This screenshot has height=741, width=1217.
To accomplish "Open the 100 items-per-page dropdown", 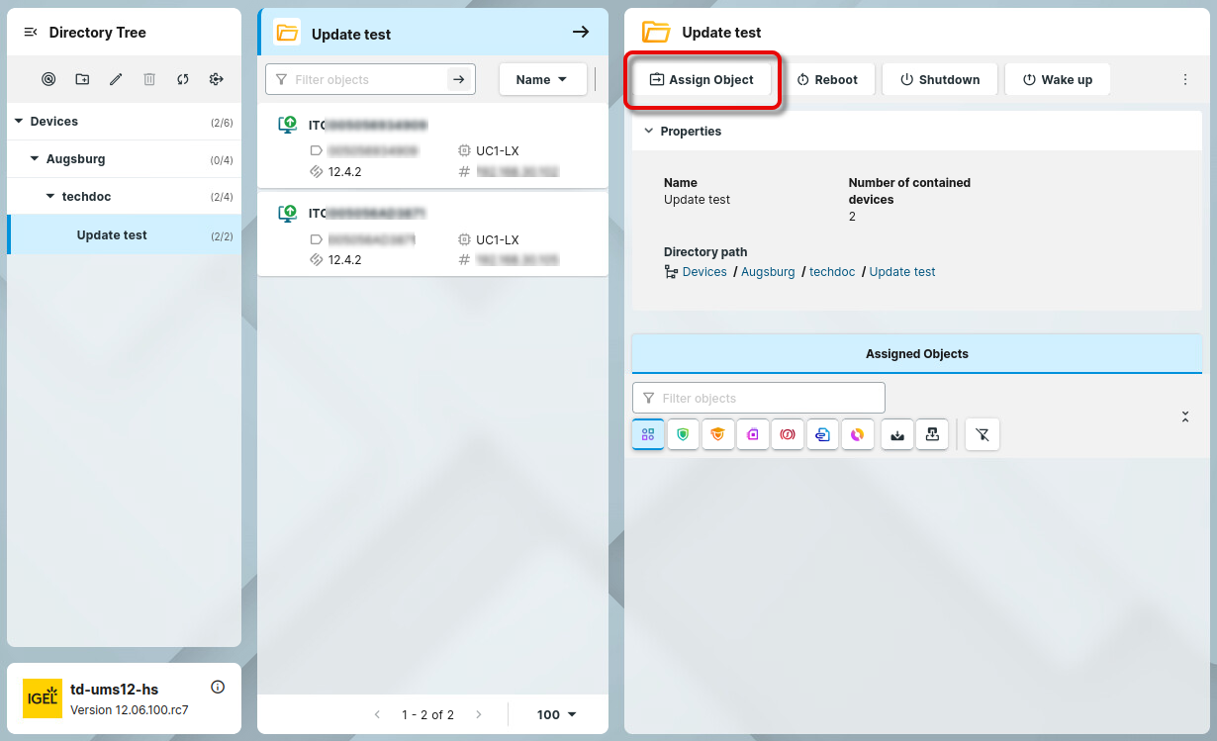I will pyautogui.click(x=557, y=714).
